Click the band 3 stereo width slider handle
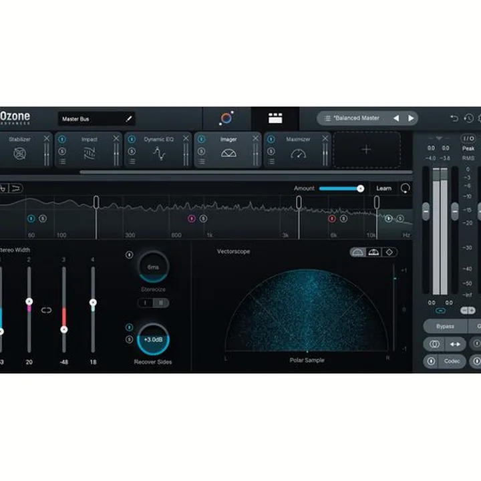This screenshot has width=481, height=481. pos(64,330)
